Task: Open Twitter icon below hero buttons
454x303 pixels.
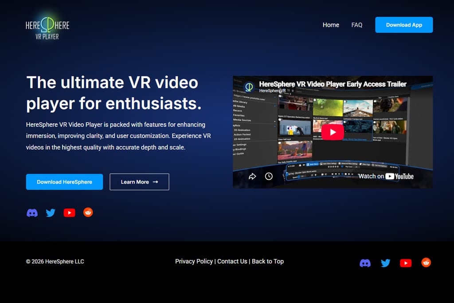Action: click(x=51, y=213)
